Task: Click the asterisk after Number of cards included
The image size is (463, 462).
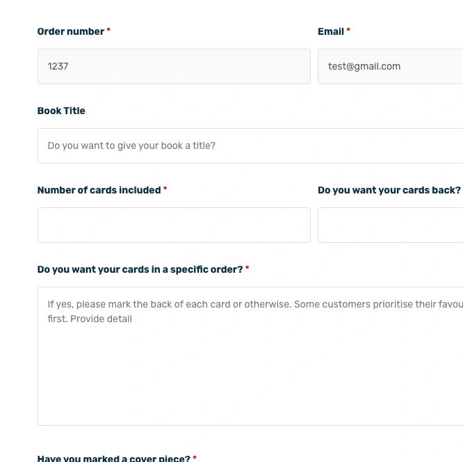Action: tap(165, 189)
